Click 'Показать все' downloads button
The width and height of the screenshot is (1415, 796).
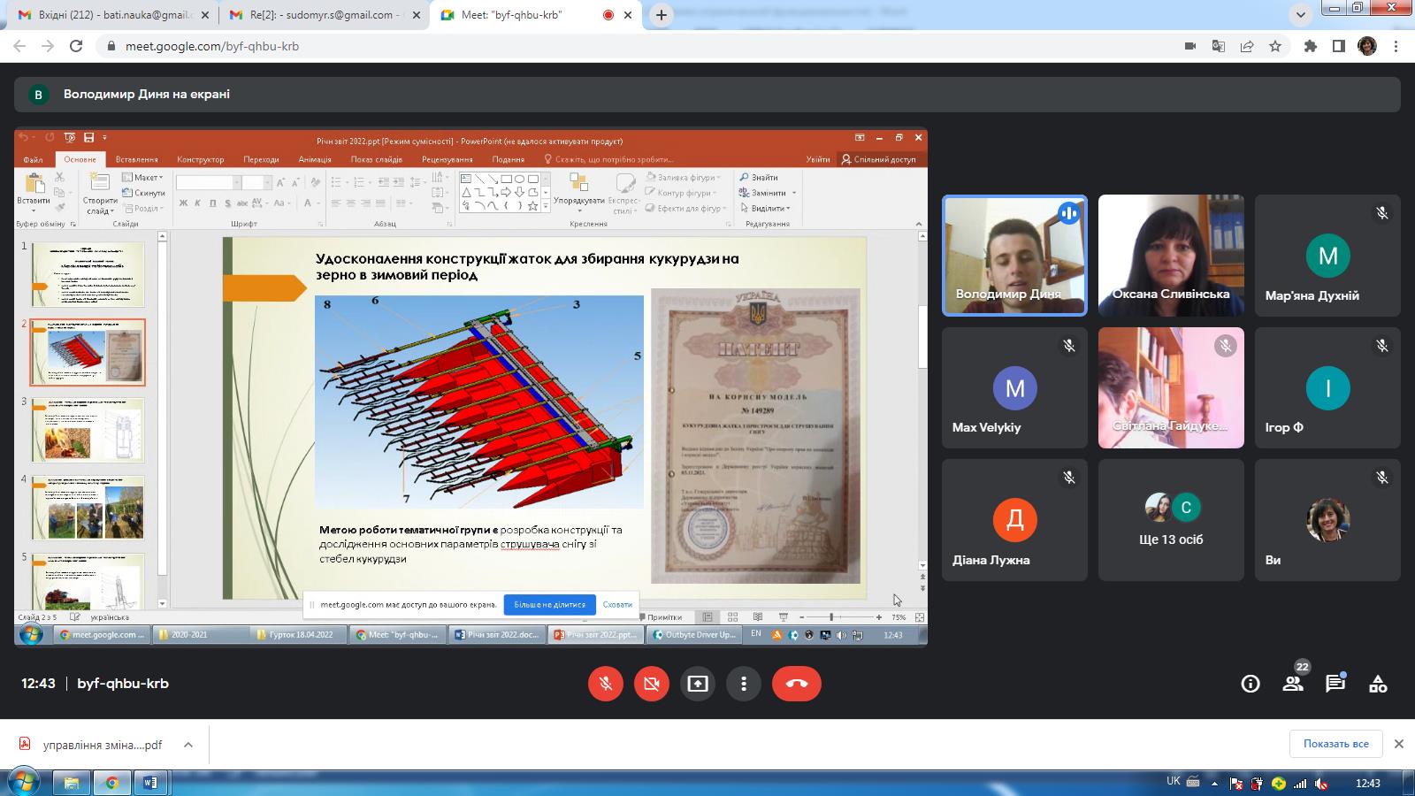coord(1335,744)
